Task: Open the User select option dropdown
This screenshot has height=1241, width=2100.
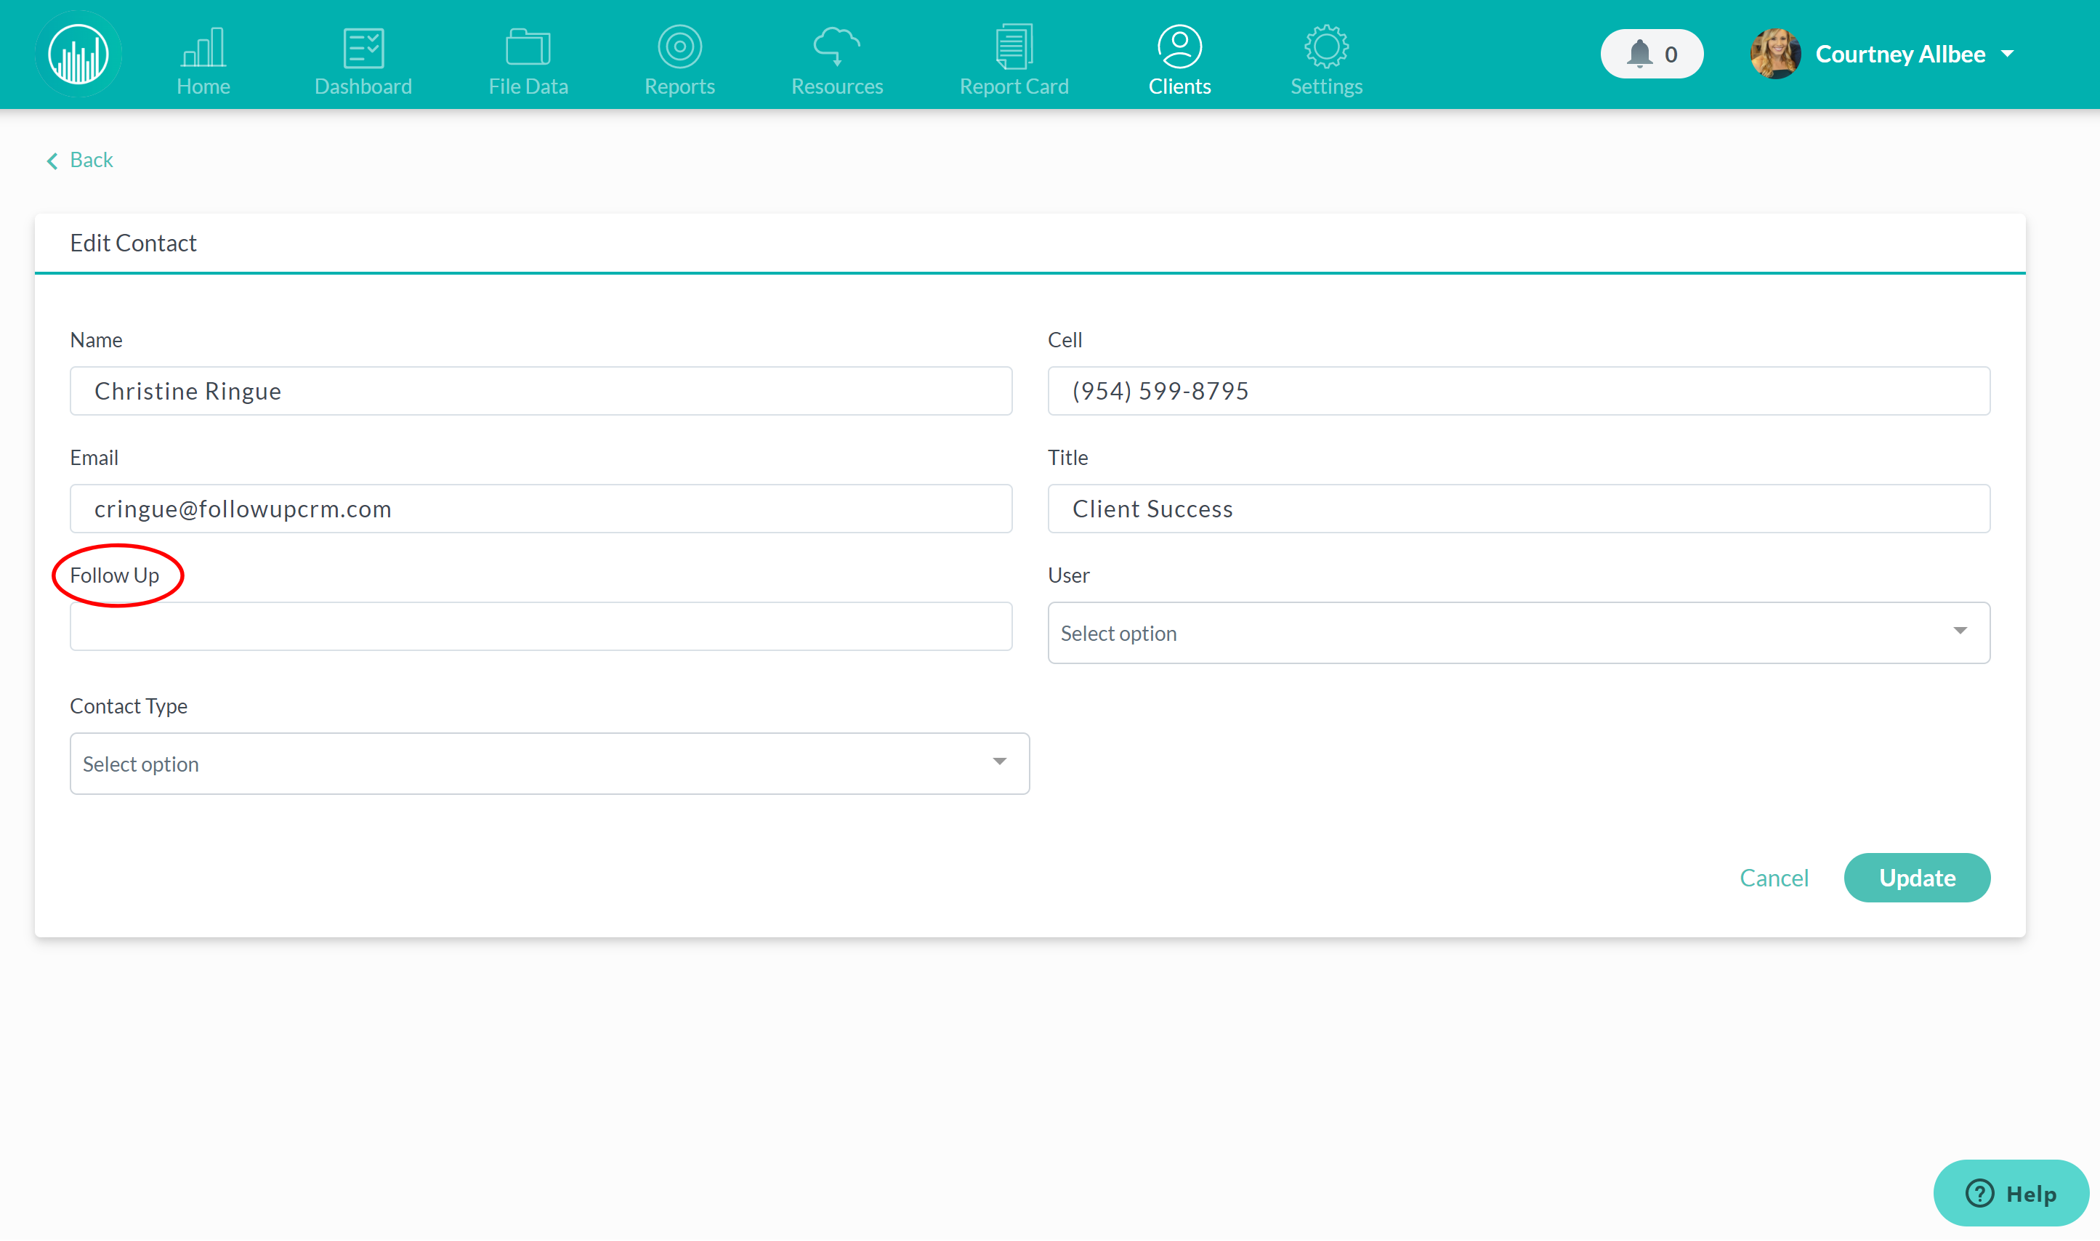Action: (x=1518, y=632)
